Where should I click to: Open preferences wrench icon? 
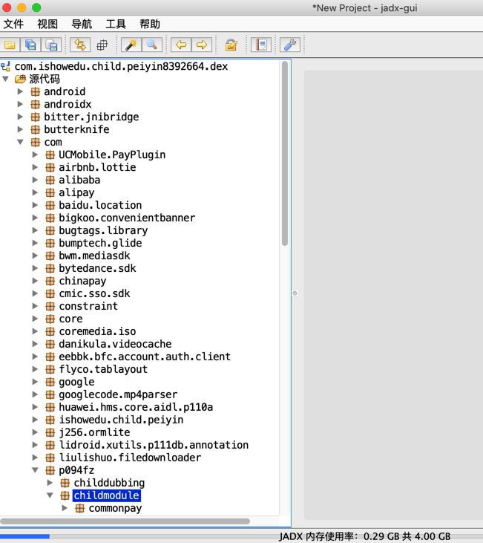tap(290, 45)
